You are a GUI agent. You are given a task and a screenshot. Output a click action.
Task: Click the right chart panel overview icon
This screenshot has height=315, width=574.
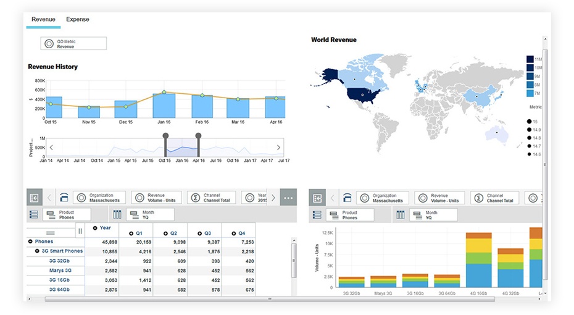(317, 198)
